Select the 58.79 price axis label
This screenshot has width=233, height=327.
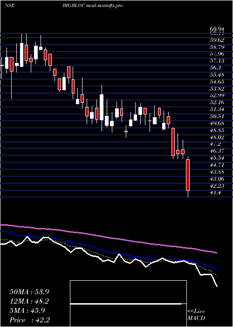[x=217, y=47]
